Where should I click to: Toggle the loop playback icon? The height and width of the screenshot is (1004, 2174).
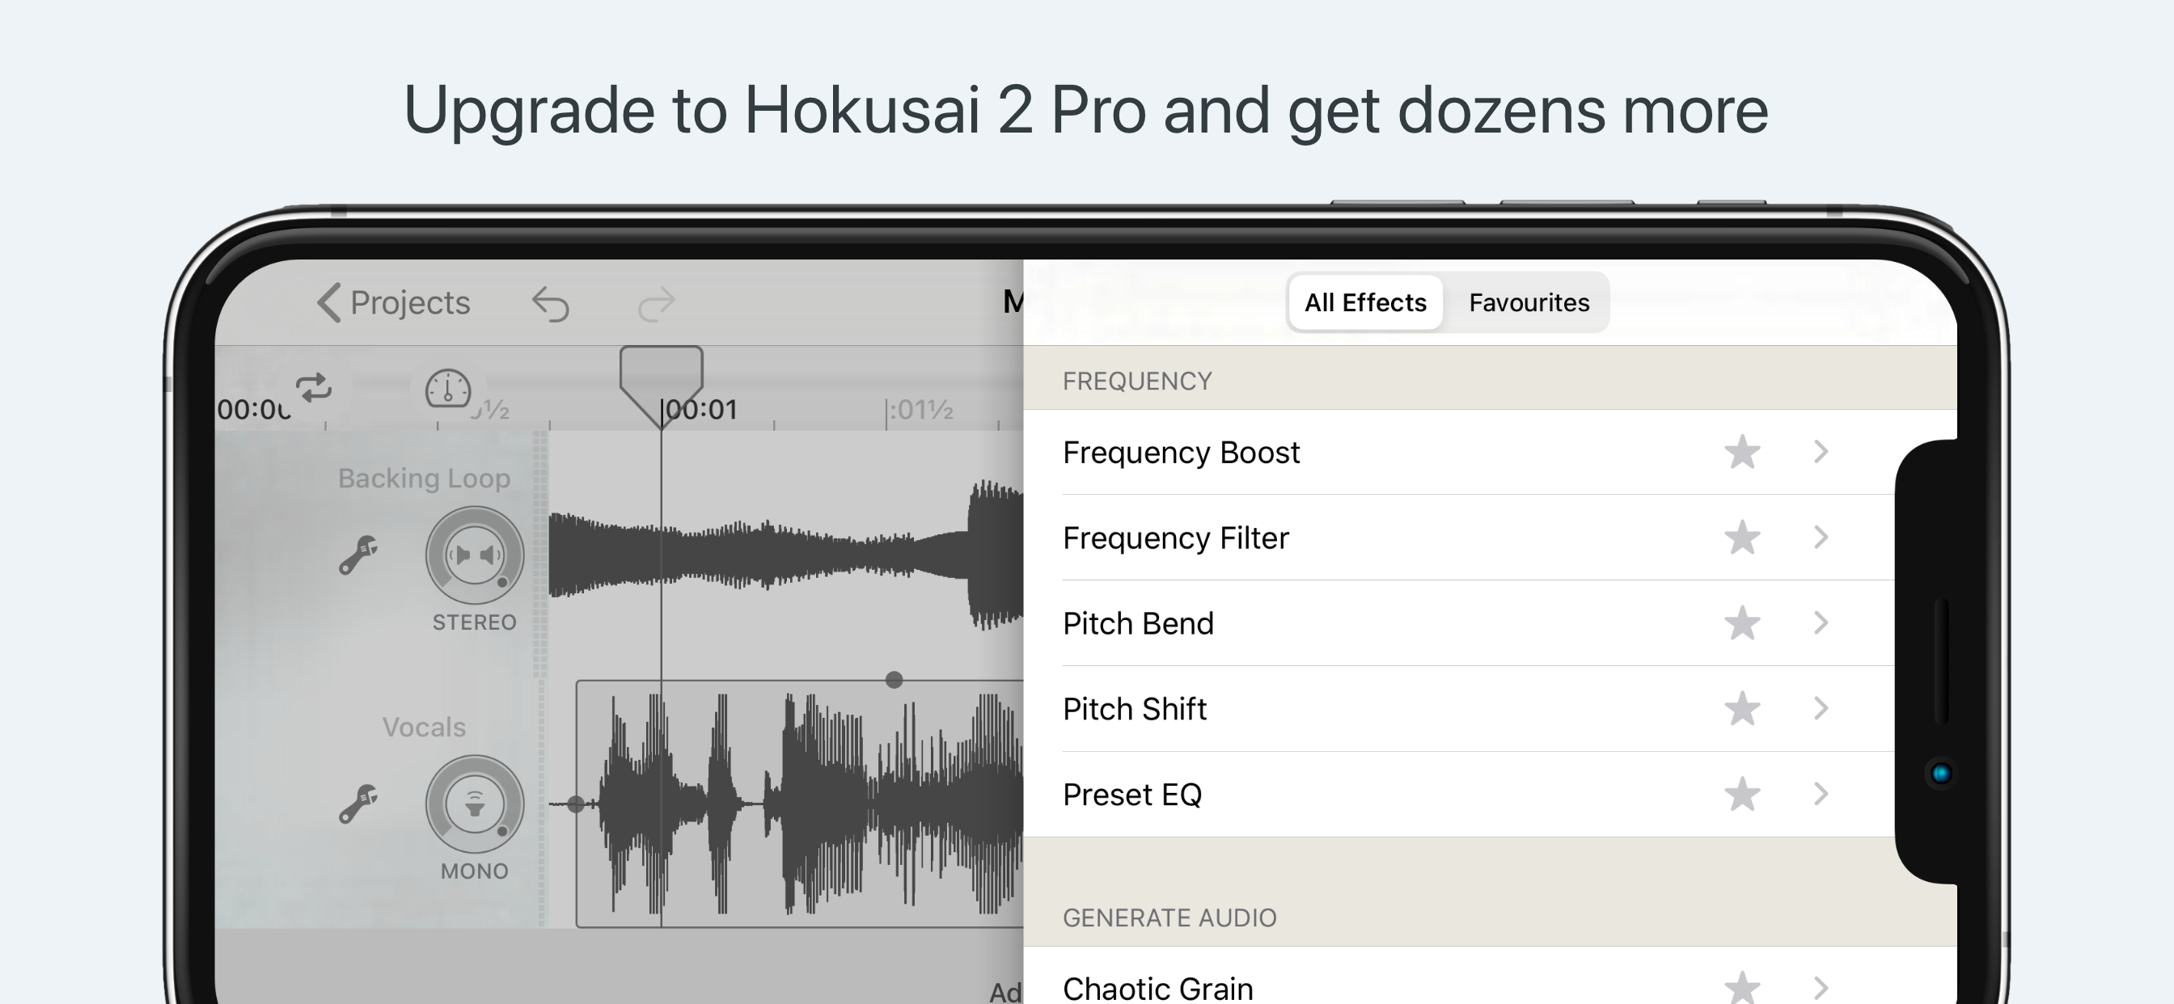[x=314, y=387]
